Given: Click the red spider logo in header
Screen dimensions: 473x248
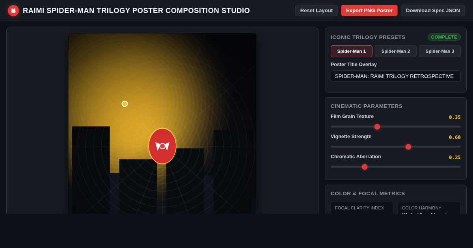Looking at the screenshot, I should point(13,11).
